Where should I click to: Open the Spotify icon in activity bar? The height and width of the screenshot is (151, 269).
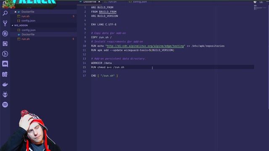tap(5, 104)
